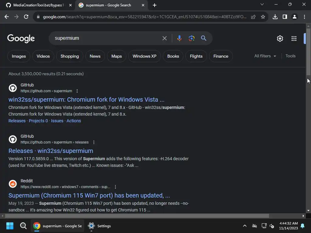Open the Actions sitelink
This screenshot has width=311, height=233.
pyautogui.click(x=74, y=121)
